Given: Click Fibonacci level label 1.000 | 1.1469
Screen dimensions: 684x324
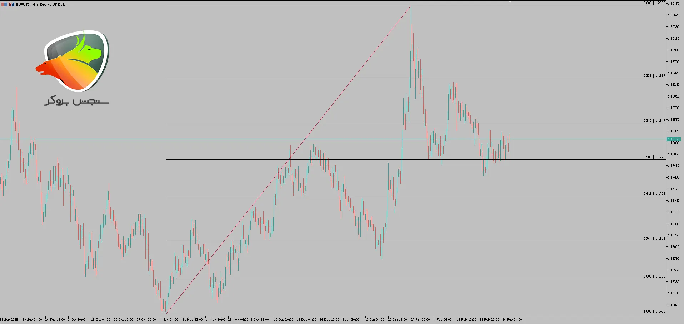Looking at the screenshot, I should tap(654, 311).
